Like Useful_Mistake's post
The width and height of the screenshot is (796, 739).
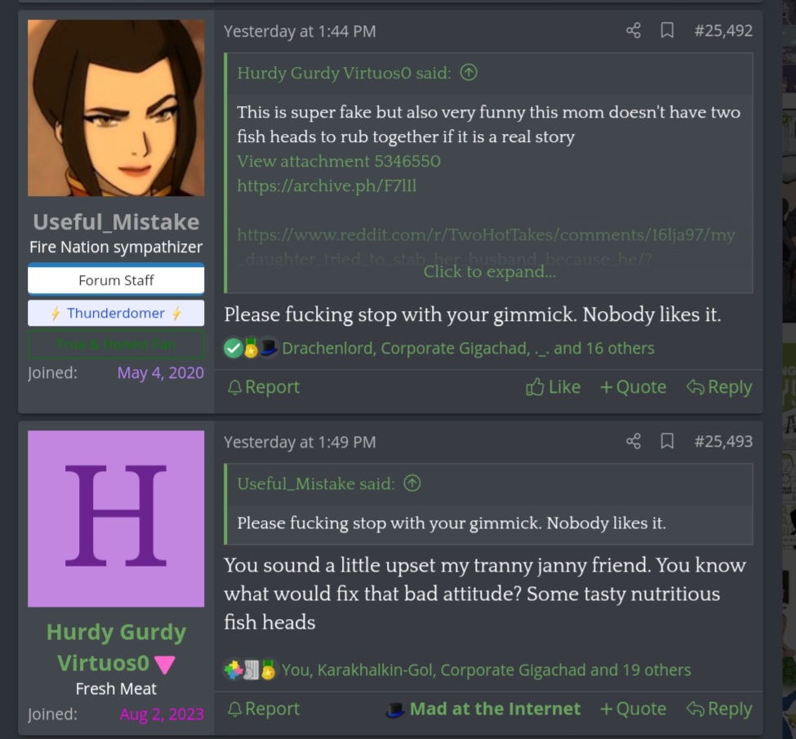point(553,387)
